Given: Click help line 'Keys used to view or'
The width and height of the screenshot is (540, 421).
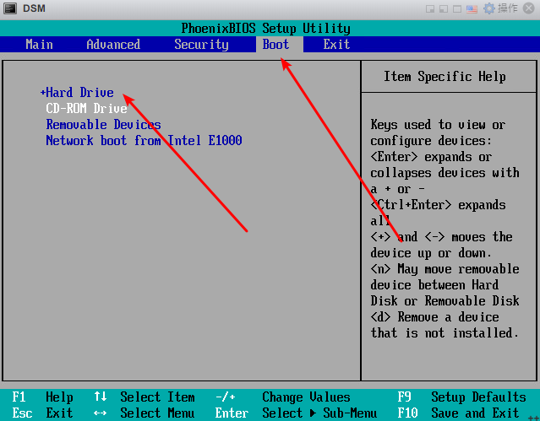Looking at the screenshot, I should tap(438, 125).
